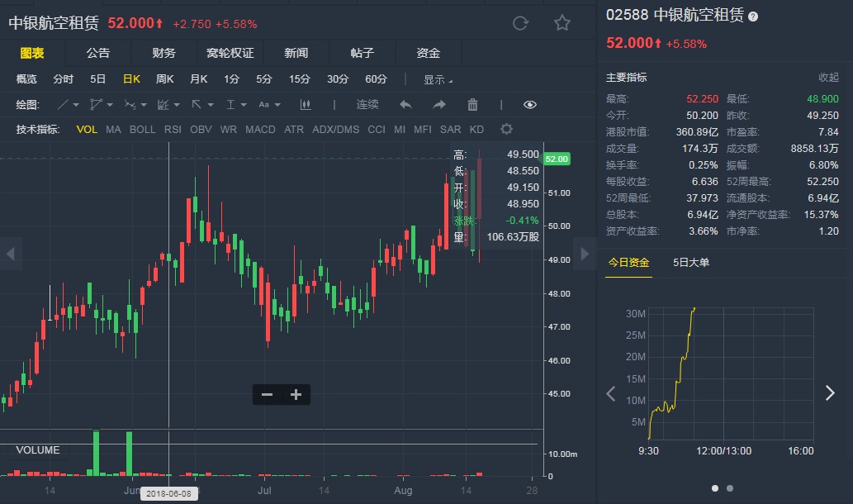Select the polyline channel drawing tool
The width and height of the screenshot is (853, 504).
97,104
